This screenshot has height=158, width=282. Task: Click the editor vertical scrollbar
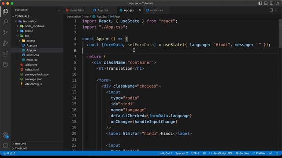280,33
